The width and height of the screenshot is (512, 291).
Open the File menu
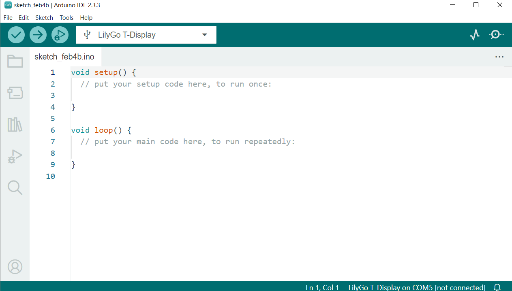pyautogui.click(x=8, y=18)
